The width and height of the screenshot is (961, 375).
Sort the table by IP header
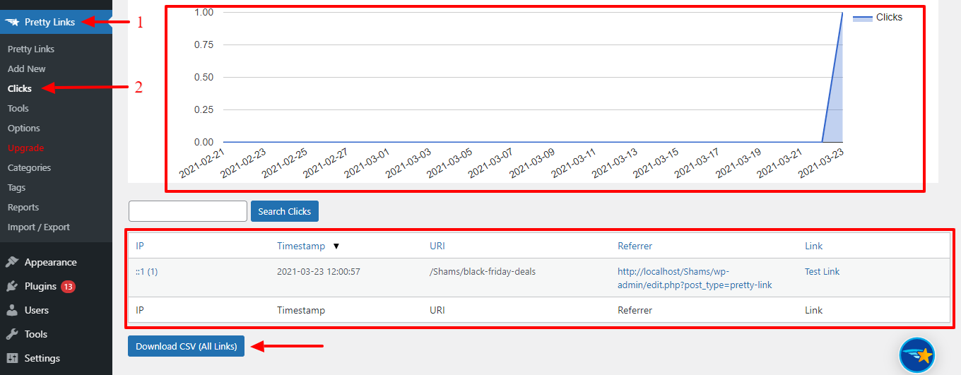pyautogui.click(x=140, y=246)
